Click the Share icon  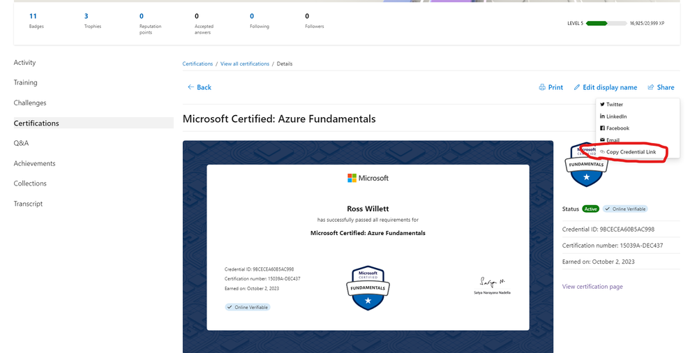tap(651, 87)
